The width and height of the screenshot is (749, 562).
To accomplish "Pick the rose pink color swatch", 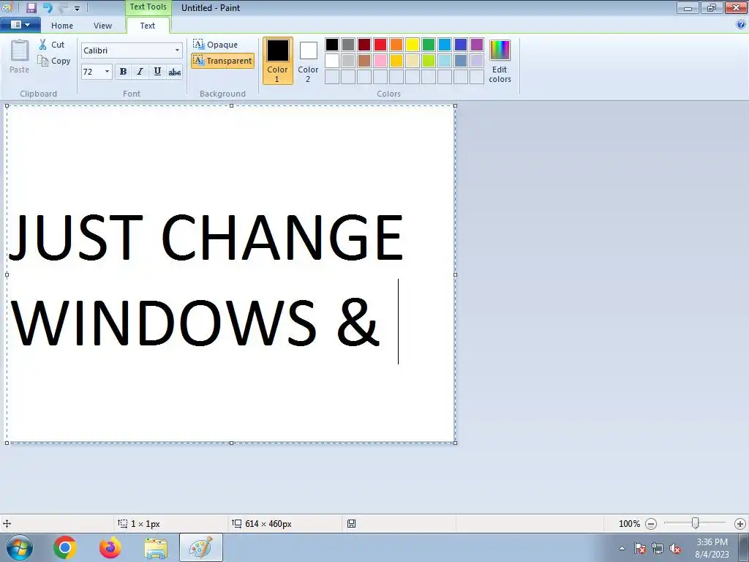I will point(380,61).
